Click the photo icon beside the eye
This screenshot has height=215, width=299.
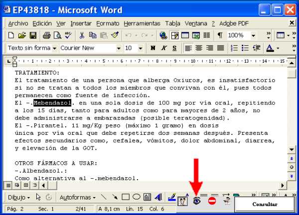(x=182, y=201)
